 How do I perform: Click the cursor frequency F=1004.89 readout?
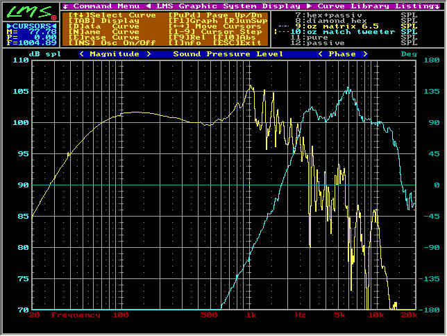pyautogui.click(x=31, y=42)
